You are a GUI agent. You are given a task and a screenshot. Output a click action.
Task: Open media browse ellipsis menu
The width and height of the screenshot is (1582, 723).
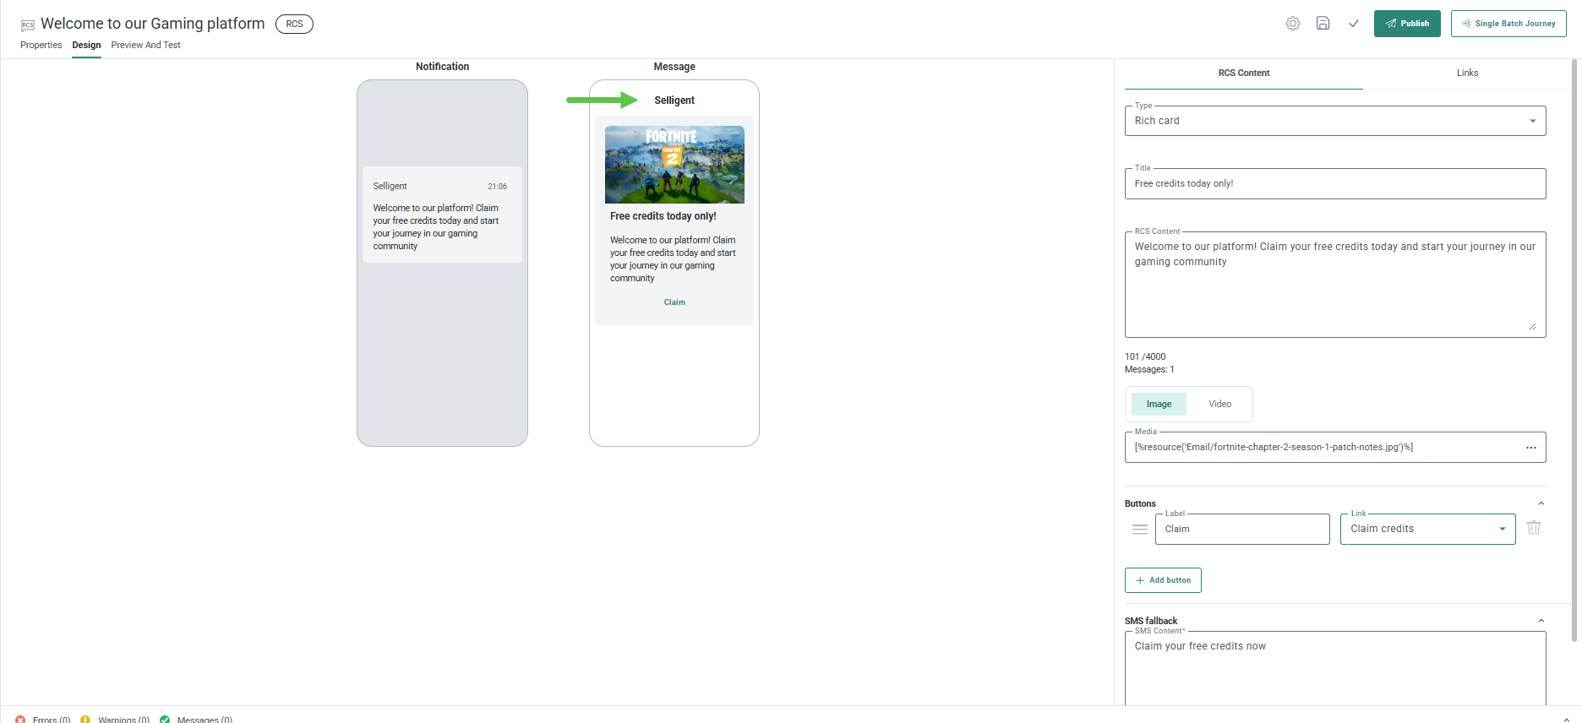[1531, 448]
